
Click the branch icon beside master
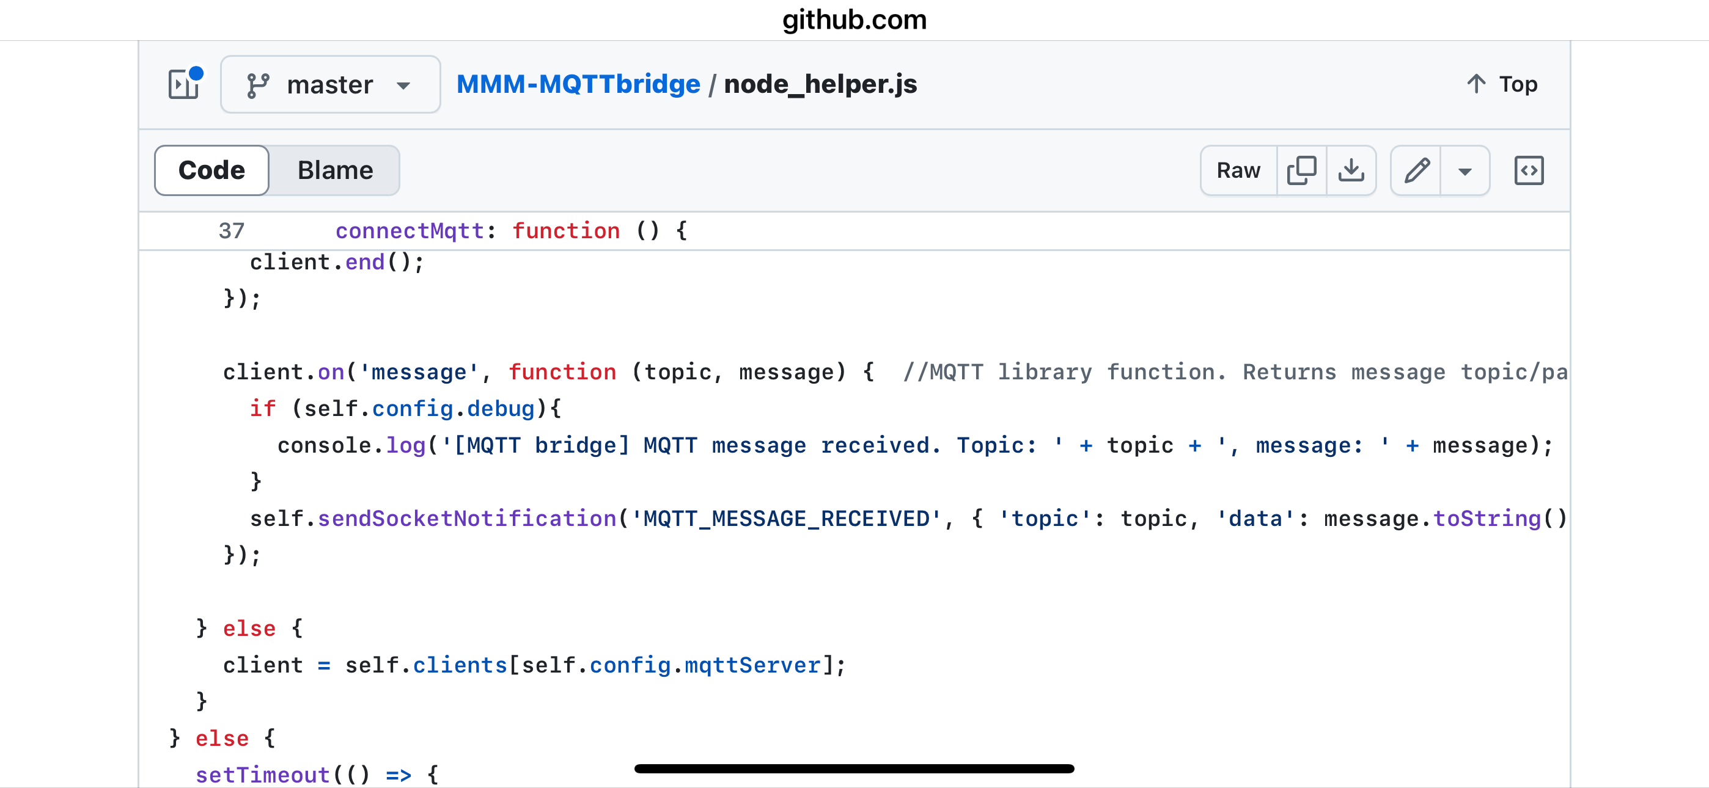[257, 85]
